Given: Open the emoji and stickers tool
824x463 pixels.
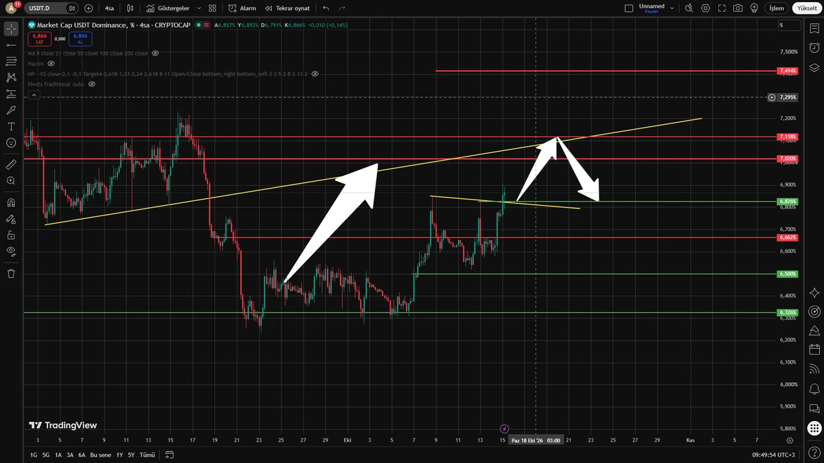Looking at the screenshot, I should 11,143.
